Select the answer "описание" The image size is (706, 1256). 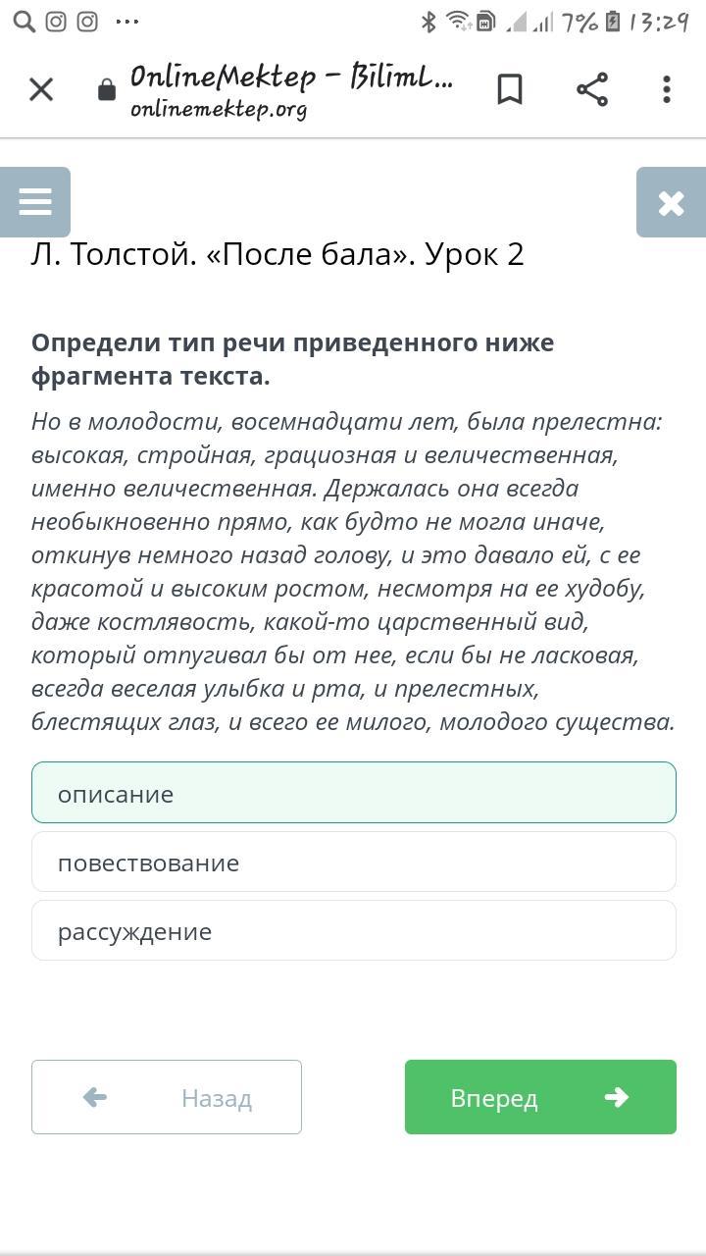tap(353, 793)
